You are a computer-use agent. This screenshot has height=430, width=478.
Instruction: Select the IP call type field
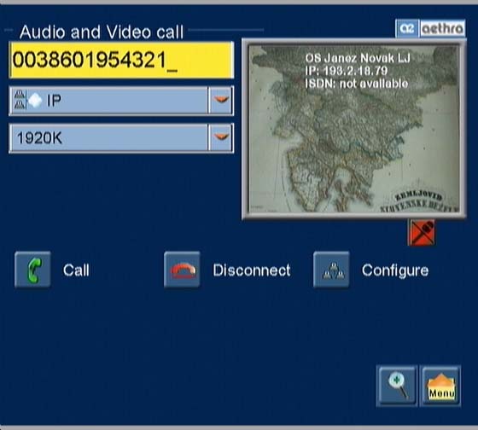pos(121,101)
